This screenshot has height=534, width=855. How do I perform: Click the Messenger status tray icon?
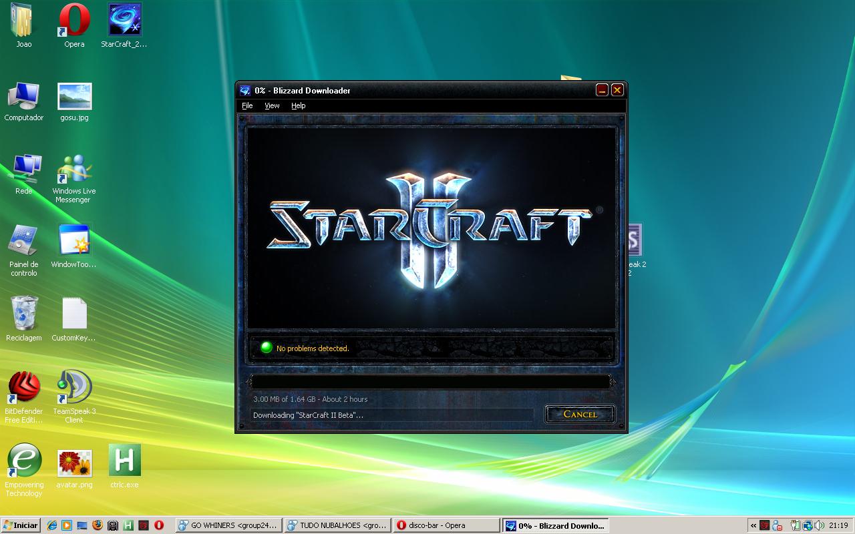(x=777, y=525)
